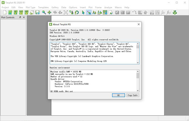This screenshot has width=189, height=121.
Task: Open the Help menu
Action: pyautogui.click(x=127, y=8)
